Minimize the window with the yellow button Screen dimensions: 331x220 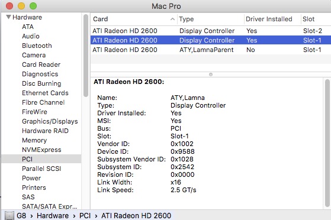point(21,6)
